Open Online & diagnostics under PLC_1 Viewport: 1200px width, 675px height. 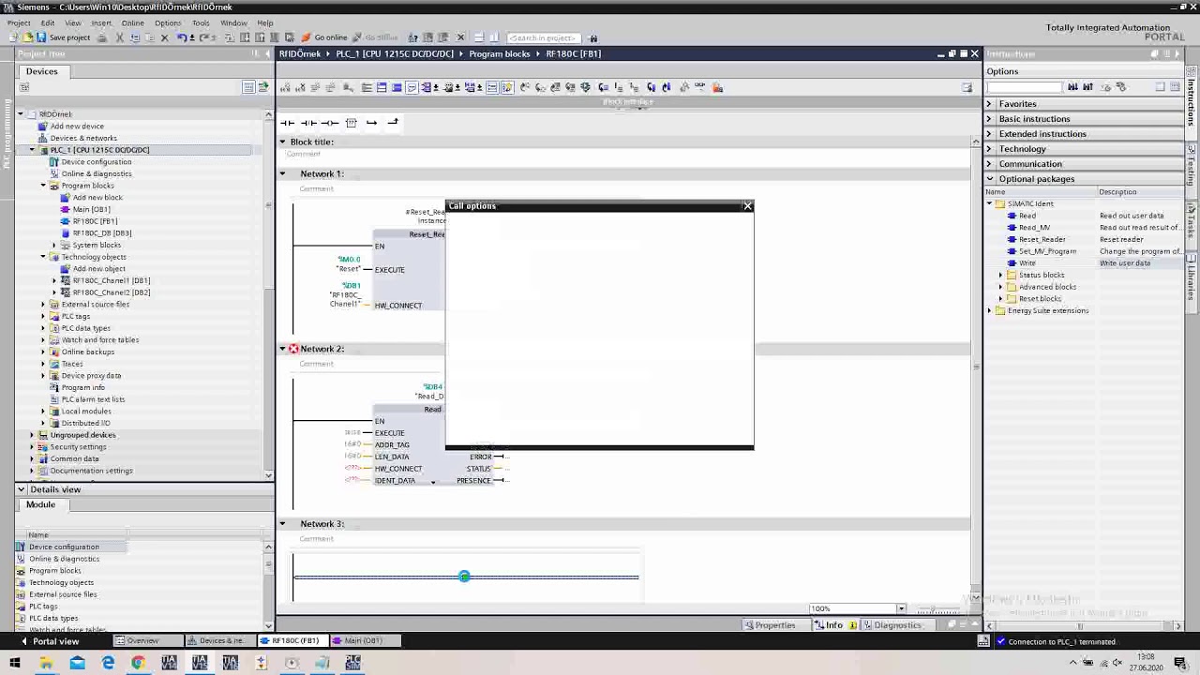point(96,173)
